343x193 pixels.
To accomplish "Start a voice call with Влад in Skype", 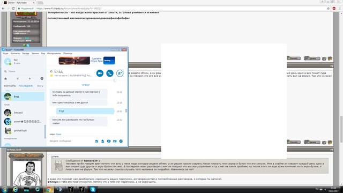I will [110, 73].
